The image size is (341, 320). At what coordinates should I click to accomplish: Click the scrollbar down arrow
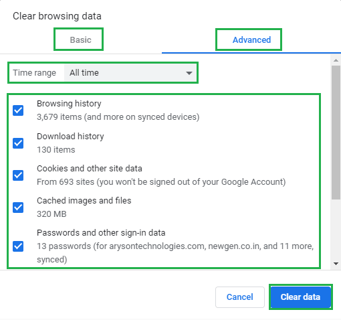[336, 264]
